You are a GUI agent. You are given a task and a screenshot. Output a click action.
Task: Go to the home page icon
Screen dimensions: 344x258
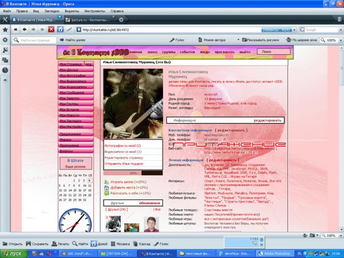tap(60, 30)
